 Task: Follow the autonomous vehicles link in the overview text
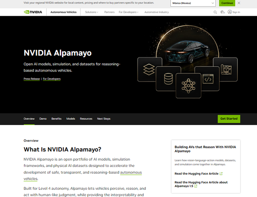click(131, 172)
